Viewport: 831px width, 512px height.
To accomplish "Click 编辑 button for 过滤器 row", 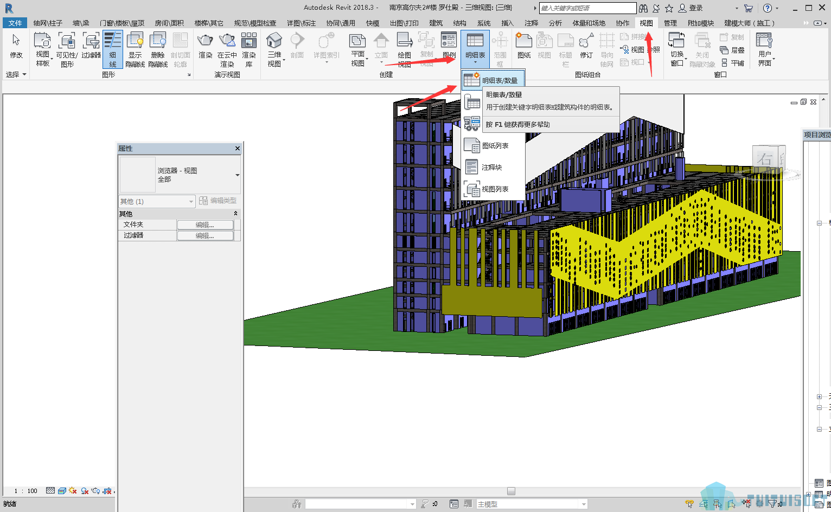I will click(x=205, y=236).
